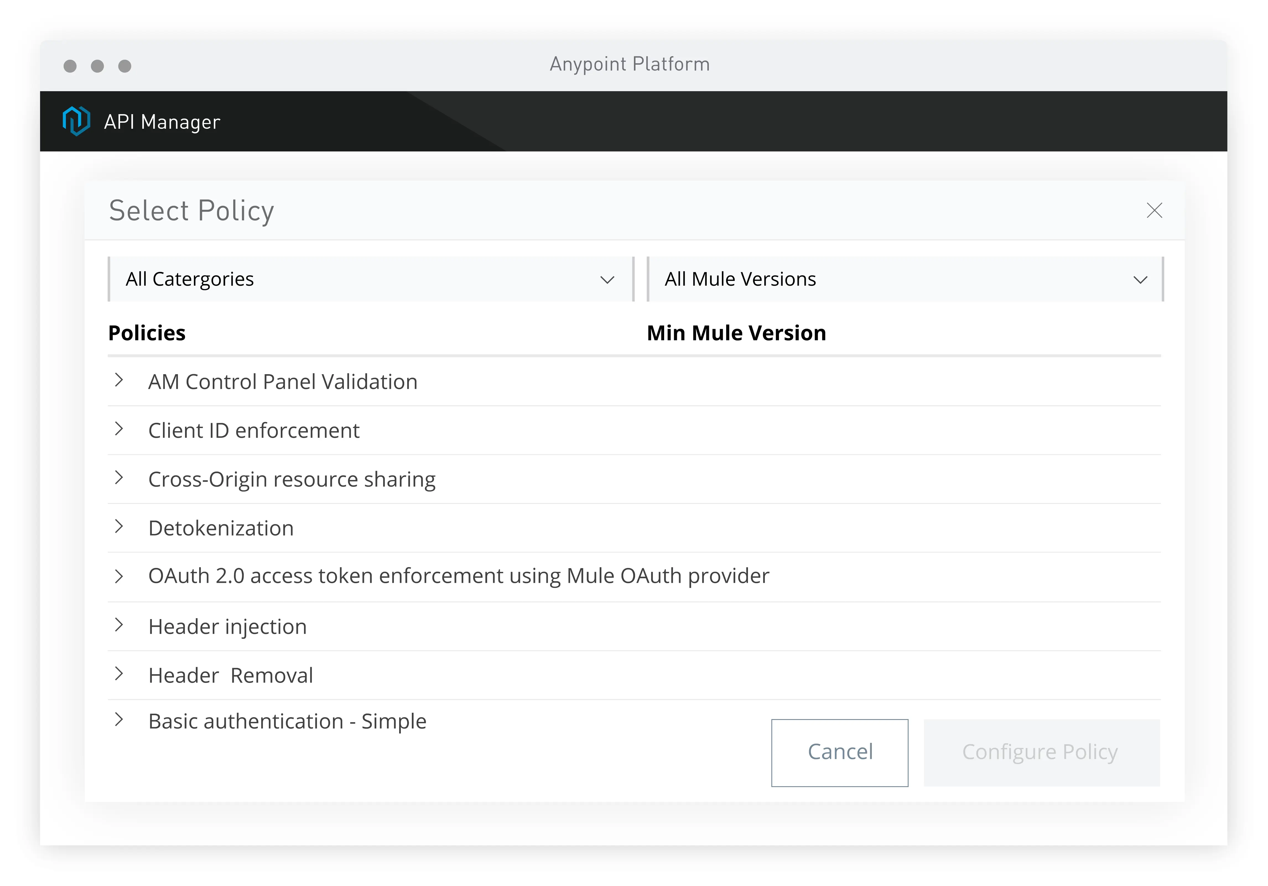This screenshot has width=1268, height=886.
Task: Click the Anypoint Platform window title
Action: (630, 65)
